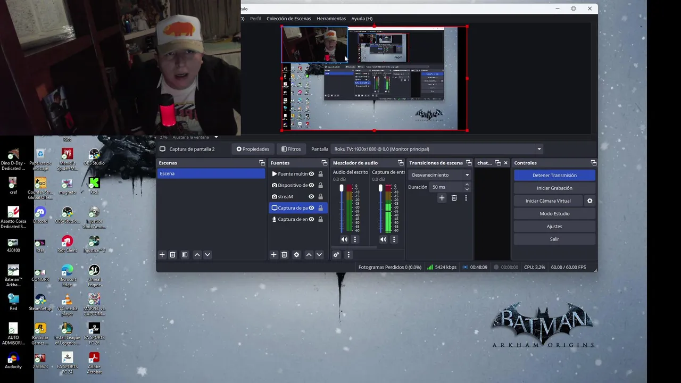Select Escena in scenes list
The width and height of the screenshot is (681, 383).
tap(211, 173)
